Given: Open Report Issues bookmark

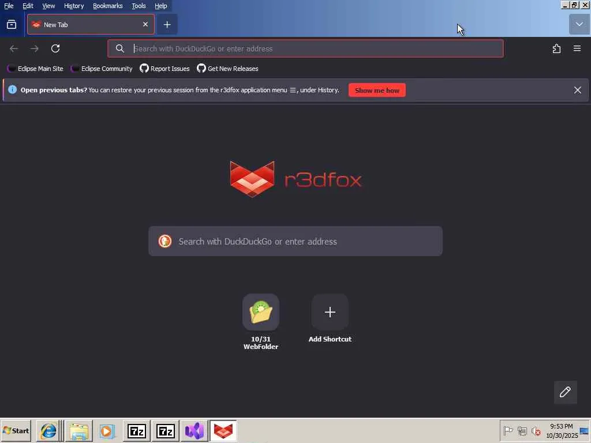Looking at the screenshot, I should 164,69.
